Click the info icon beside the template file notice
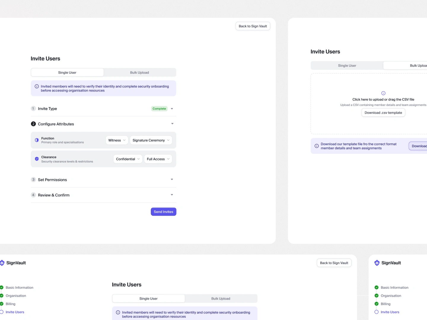This screenshot has width=427, height=320. coord(317,146)
